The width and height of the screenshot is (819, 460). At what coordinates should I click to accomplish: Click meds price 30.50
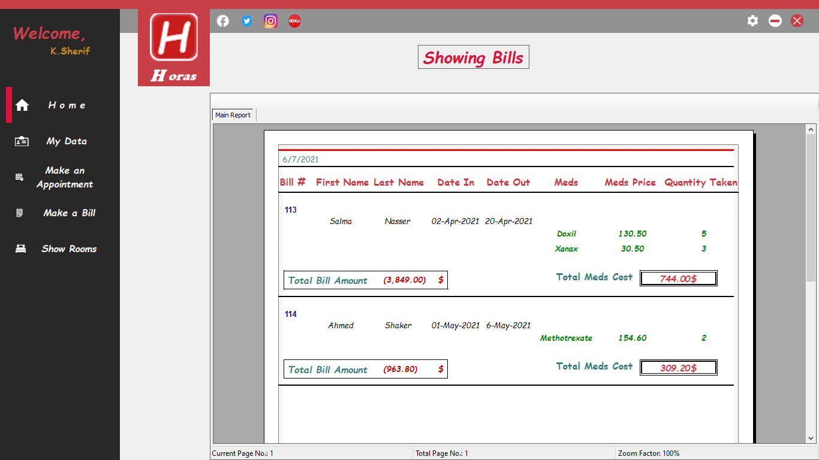point(633,249)
